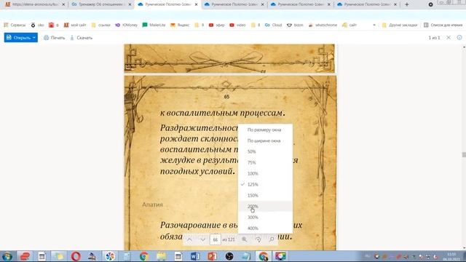Image resolution: width=466 pixels, height=262 pixels.
Task: Click the vertical scrollbar thumb on the right
Action: click(464, 155)
